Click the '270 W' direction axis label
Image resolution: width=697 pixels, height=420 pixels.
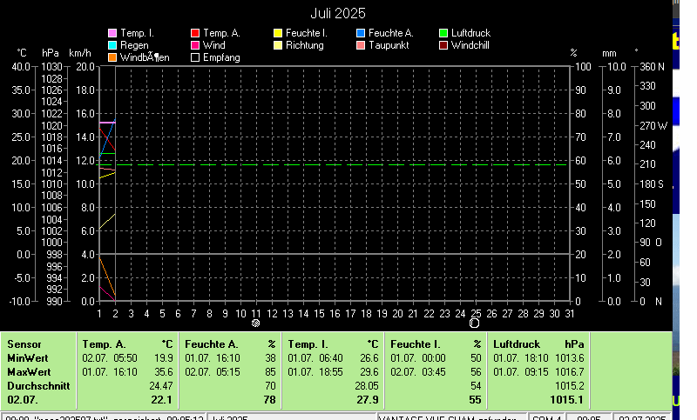coord(653,126)
